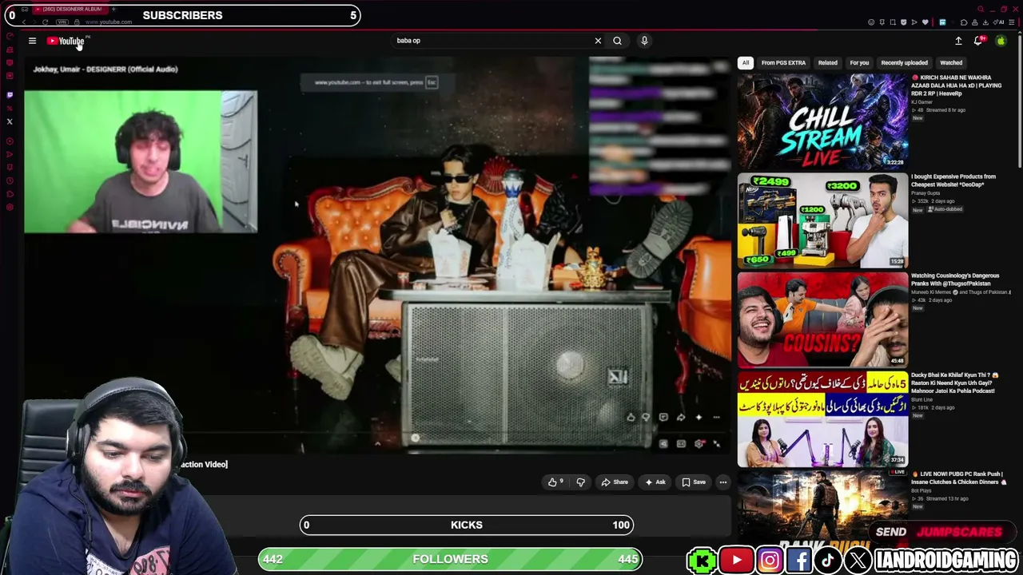The width and height of the screenshot is (1023, 575).
Task: Click the in-player share arrow
Action: [x=681, y=417]
